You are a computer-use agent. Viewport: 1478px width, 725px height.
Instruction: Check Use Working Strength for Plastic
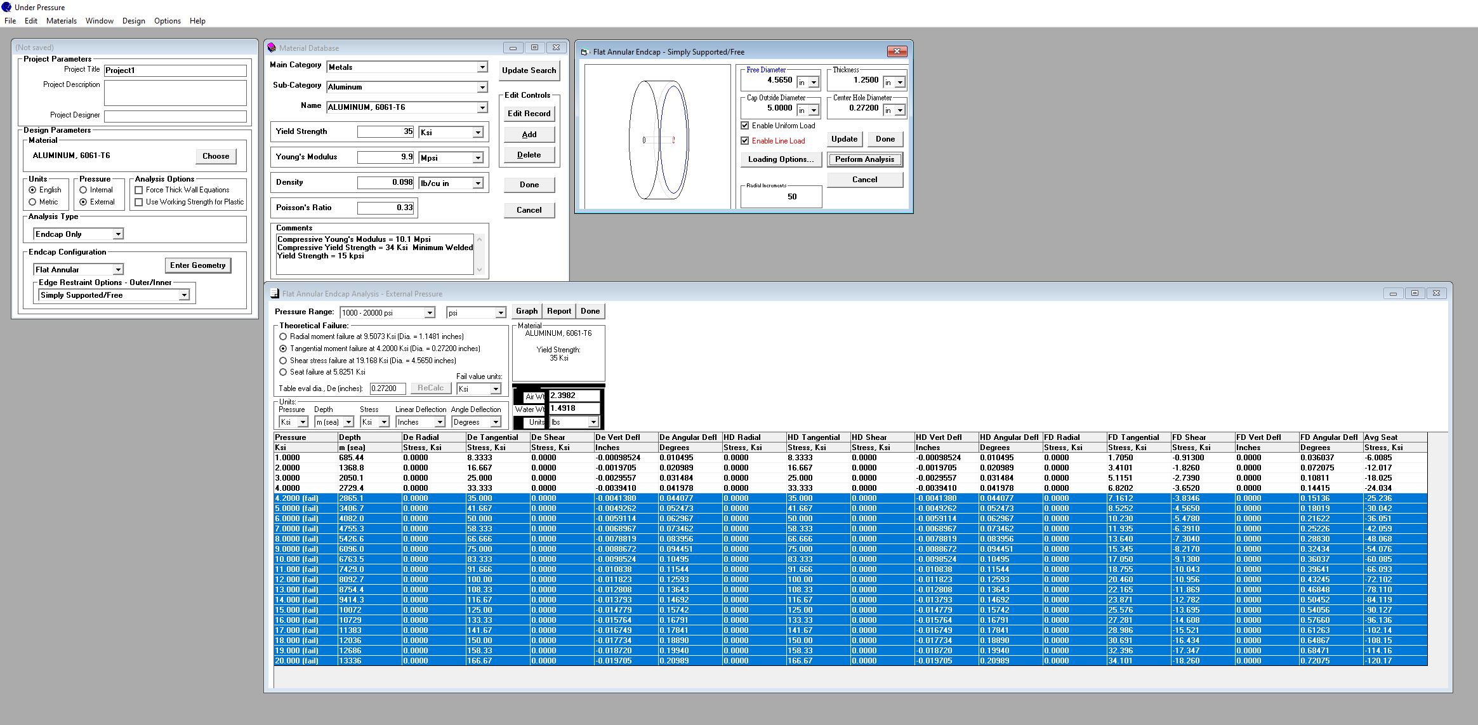139,202
